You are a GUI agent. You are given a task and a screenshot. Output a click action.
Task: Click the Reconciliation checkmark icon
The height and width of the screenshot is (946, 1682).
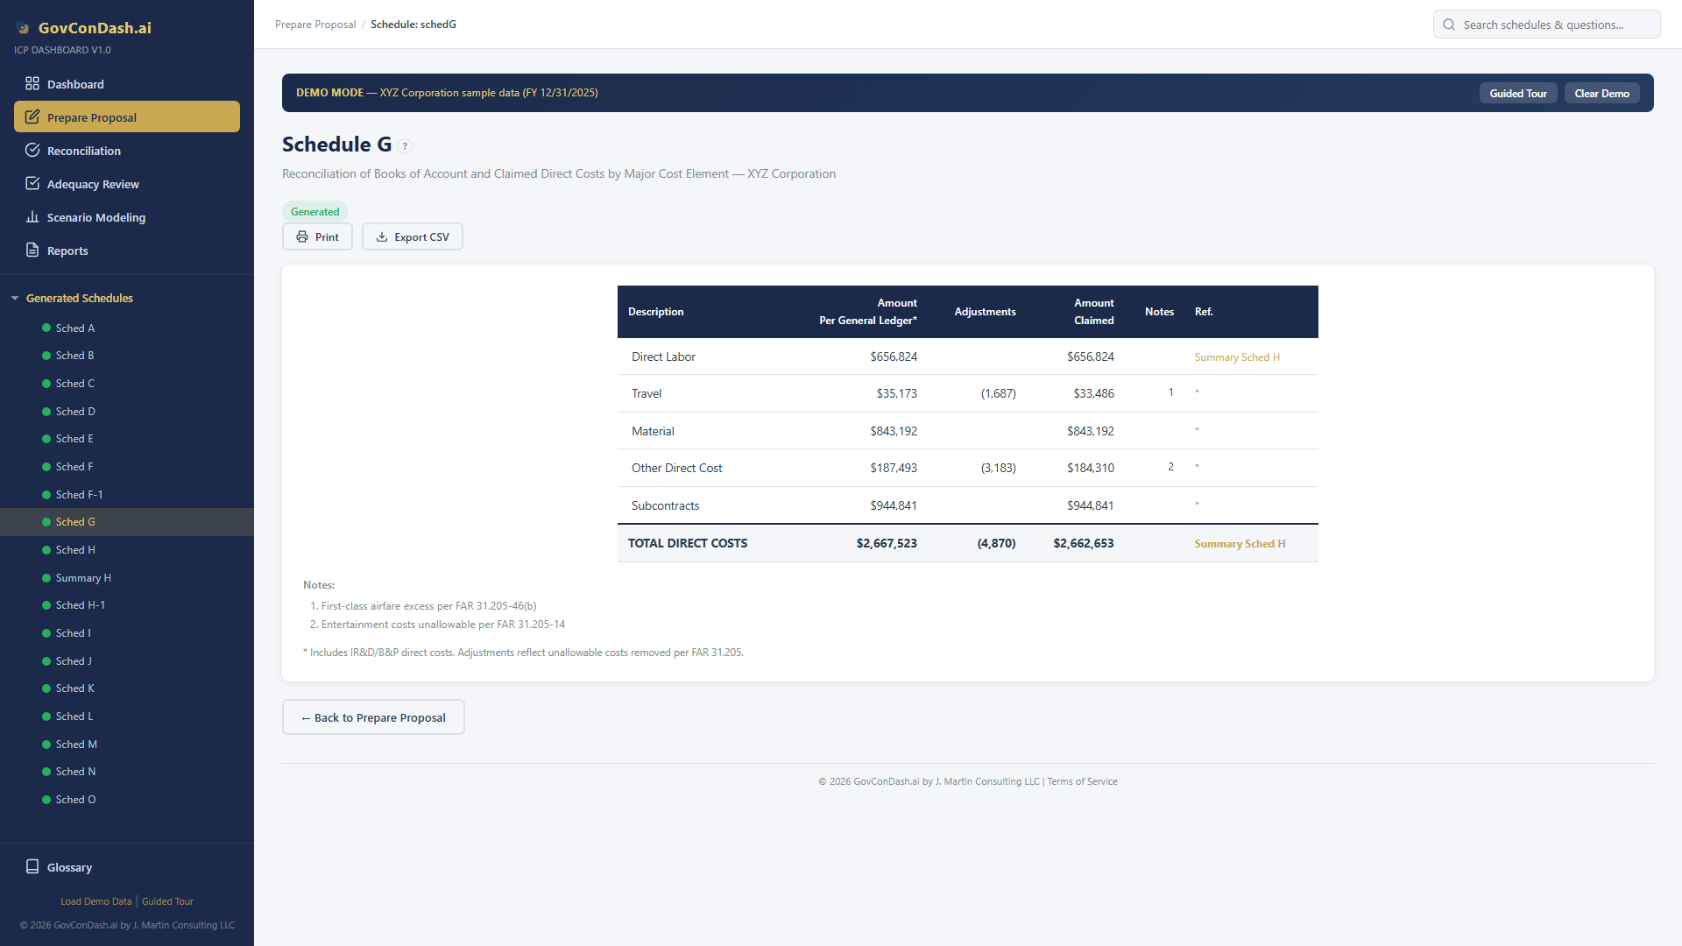tap(32, 151)
